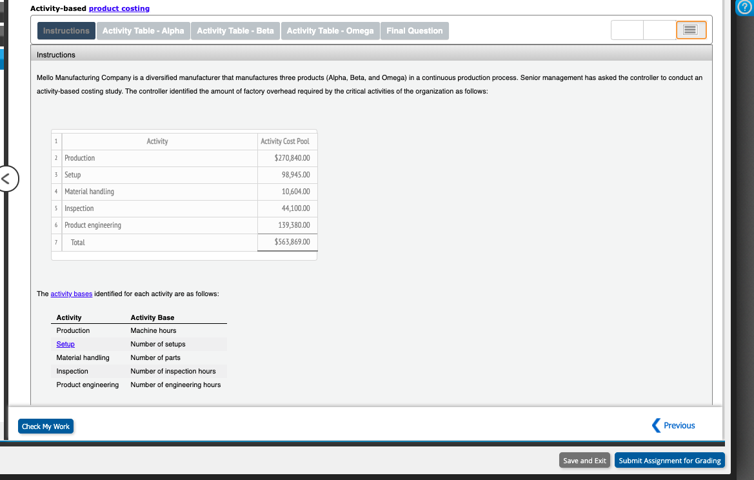Image resolution: width=754 pixels, height=480 pixels.
Task: Open the Final Question tab
Action: [414, 30]
